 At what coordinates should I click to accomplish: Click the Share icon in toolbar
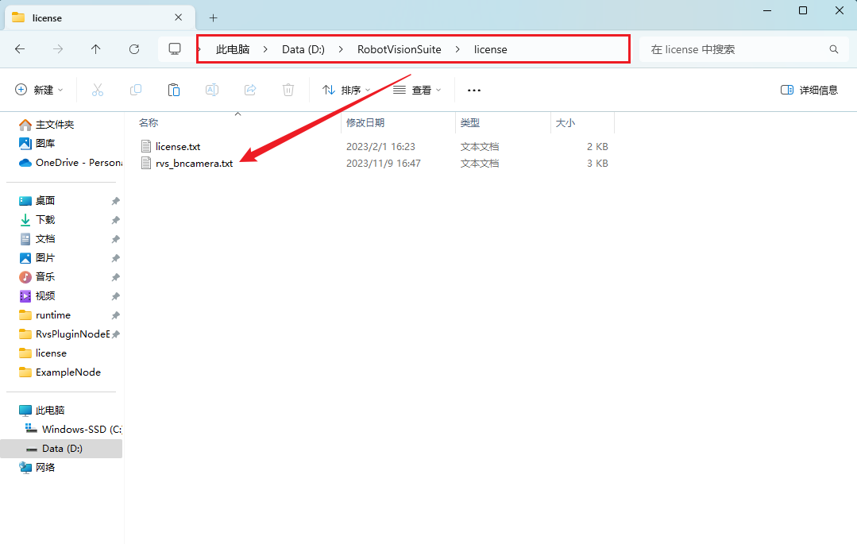[250, 91]
